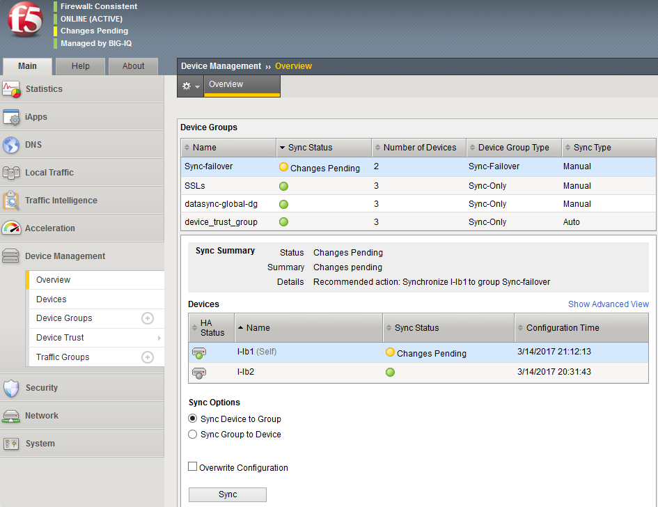658x507 pixels.
Task: Choose Sync Group to Device
Action: click(x=191, y=432)
